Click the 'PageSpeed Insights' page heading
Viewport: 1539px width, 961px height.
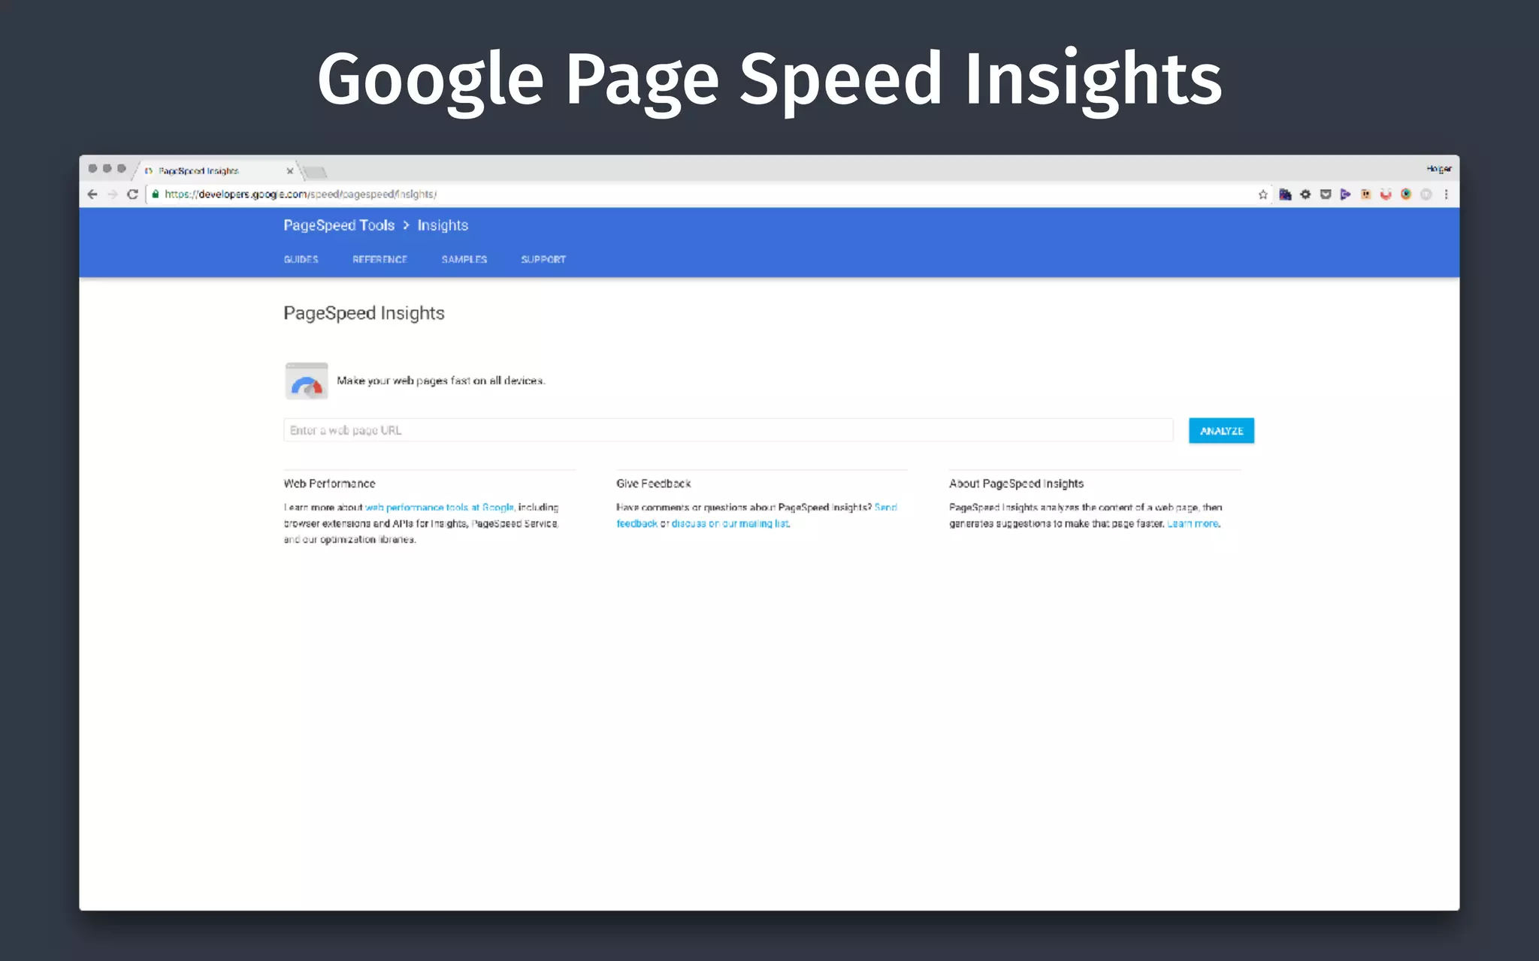pos(364,313)
